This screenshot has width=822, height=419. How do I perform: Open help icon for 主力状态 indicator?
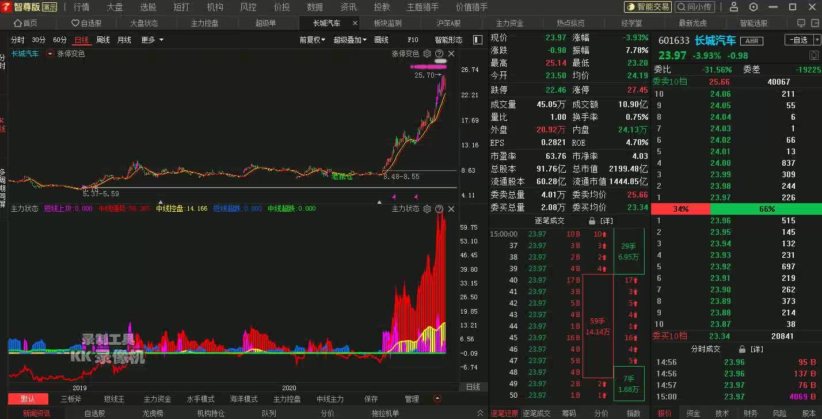[439, 209]
